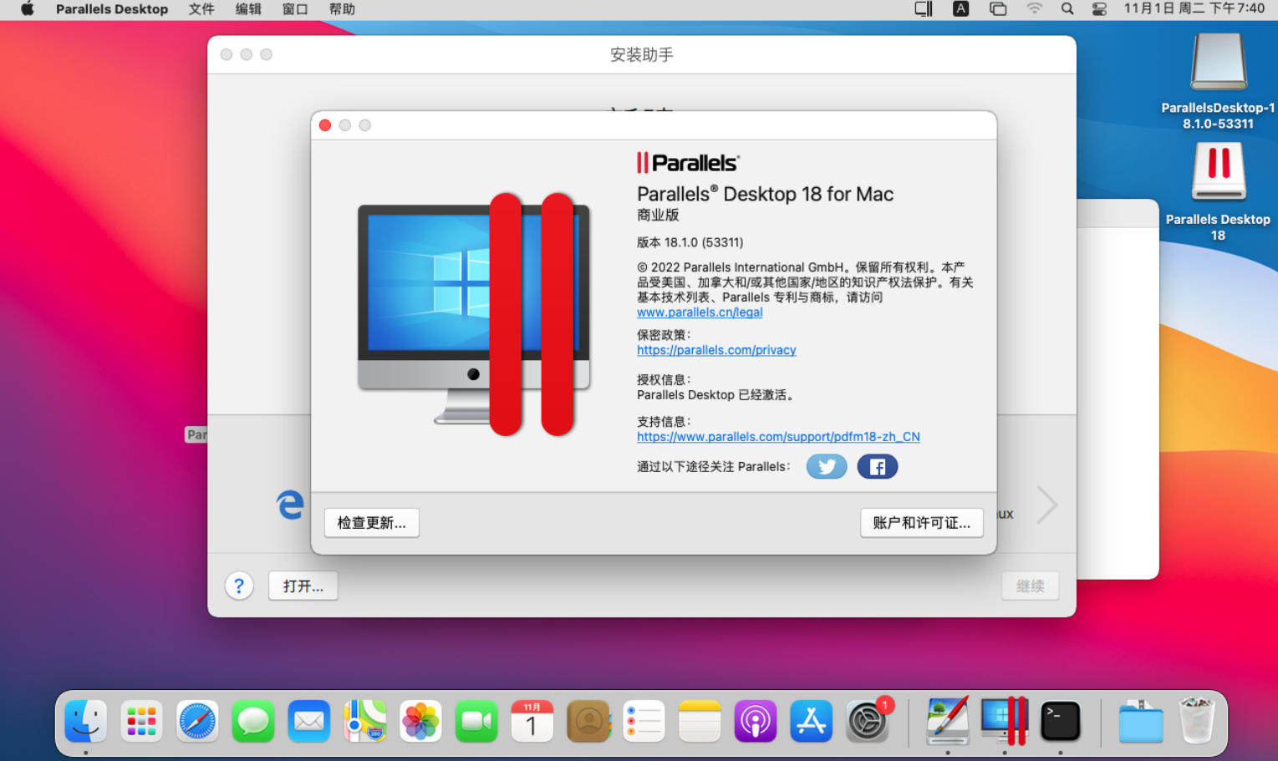This screenshot has height=761, width=1278.
Task: Open Maps from the Dock
Action: pyautogui.click(x=365, y=721)
